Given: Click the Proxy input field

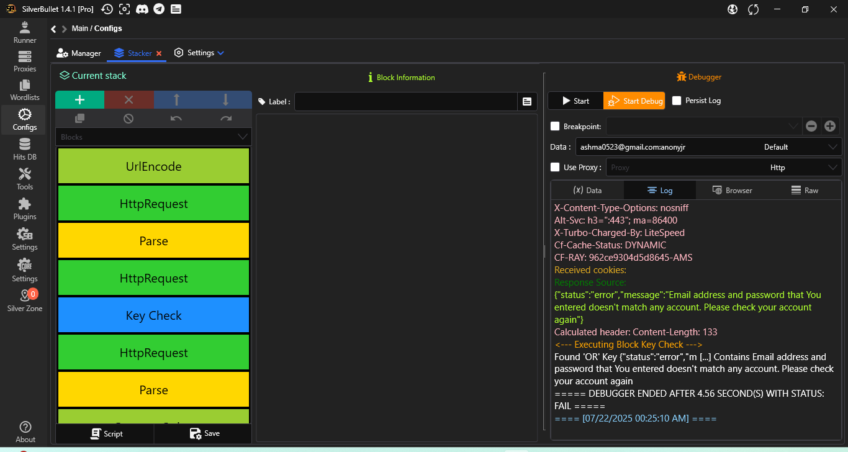Looking at the screenshot, I should 685,167.
